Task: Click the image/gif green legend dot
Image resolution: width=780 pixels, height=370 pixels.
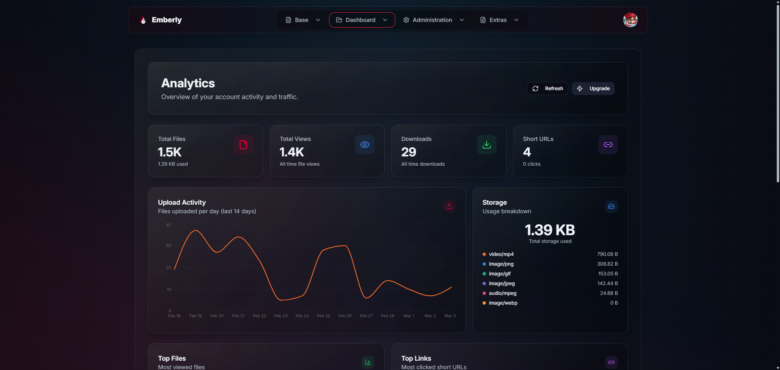Action: (x=484, y=274)
